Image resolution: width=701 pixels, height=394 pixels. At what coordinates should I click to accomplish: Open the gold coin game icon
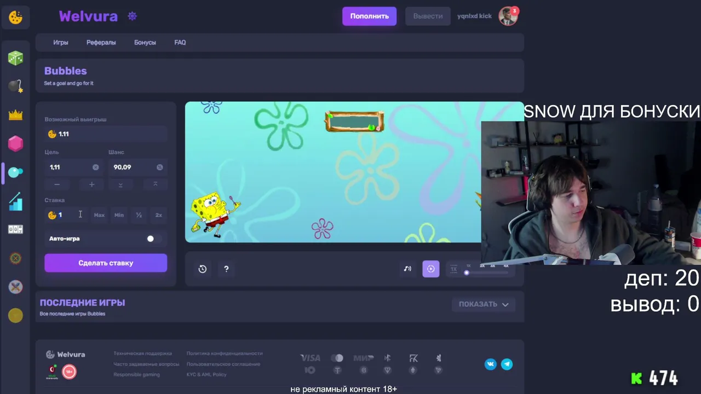pyautogui.click(x=15, y=315)
